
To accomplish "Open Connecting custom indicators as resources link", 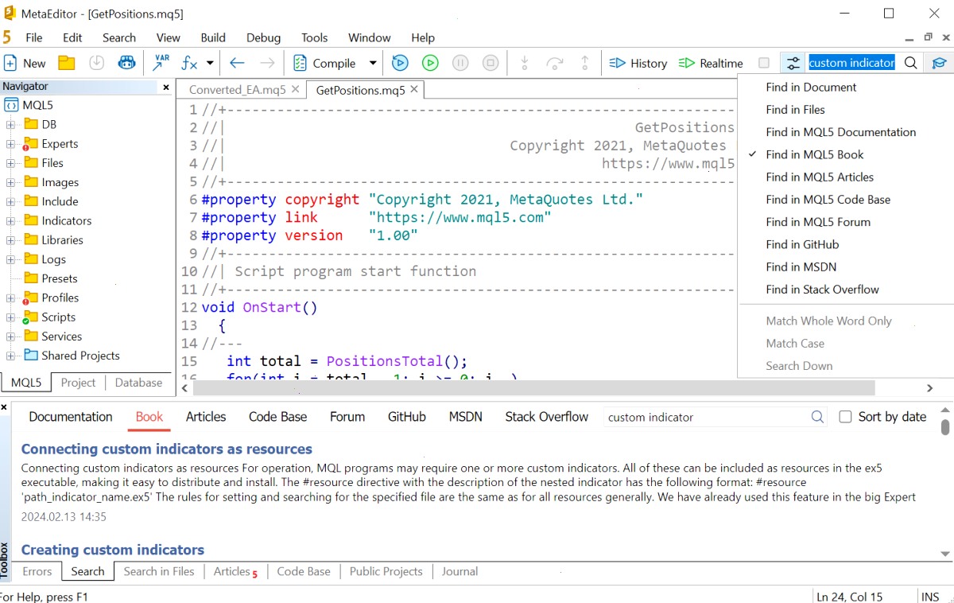I will coord(167,449).
